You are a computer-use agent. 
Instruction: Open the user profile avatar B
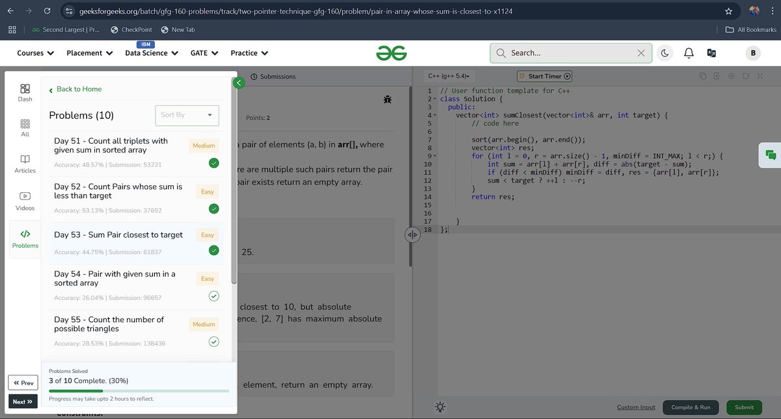(x=753, y=53)
